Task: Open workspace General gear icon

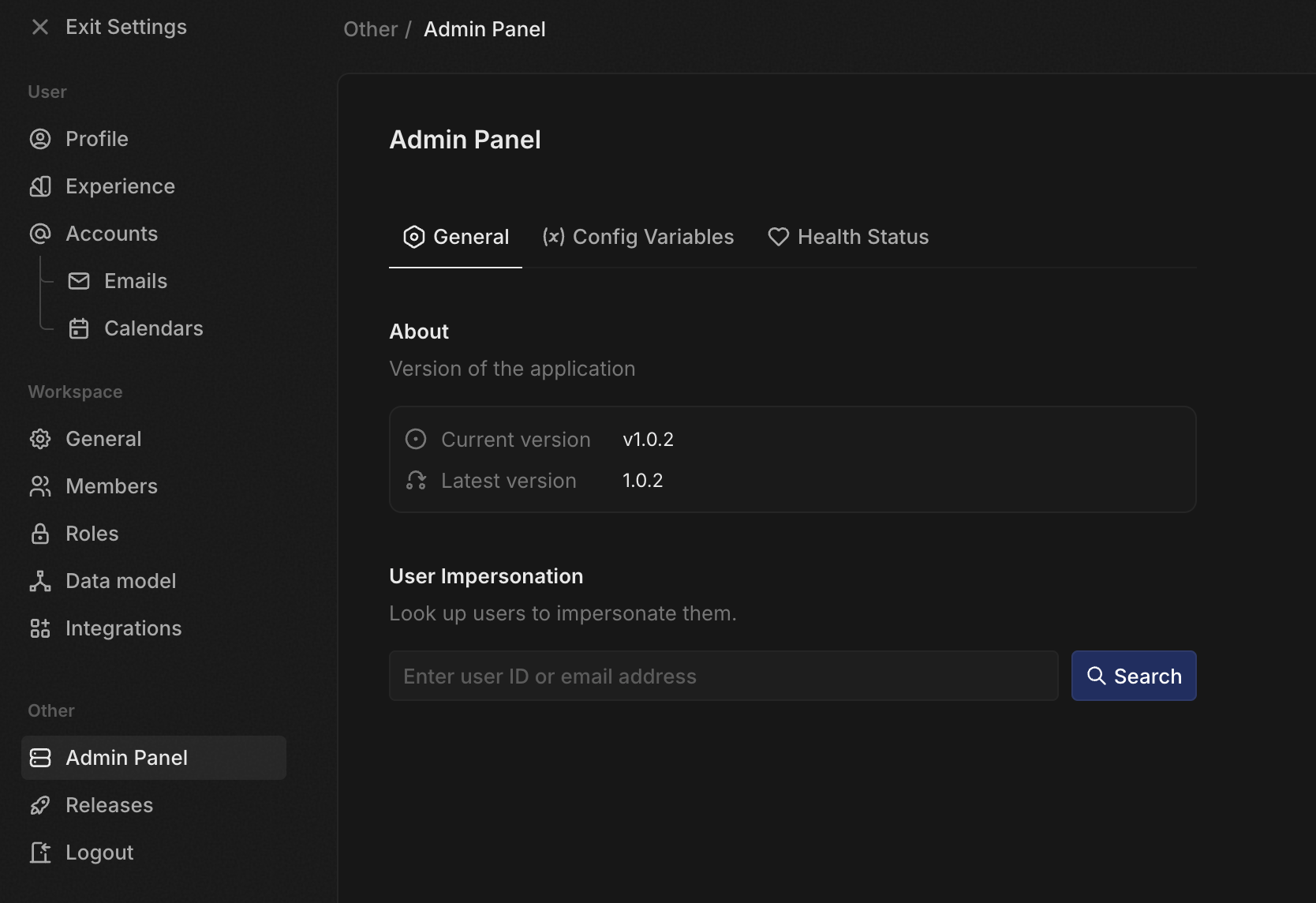Action: tap(40, 440)
